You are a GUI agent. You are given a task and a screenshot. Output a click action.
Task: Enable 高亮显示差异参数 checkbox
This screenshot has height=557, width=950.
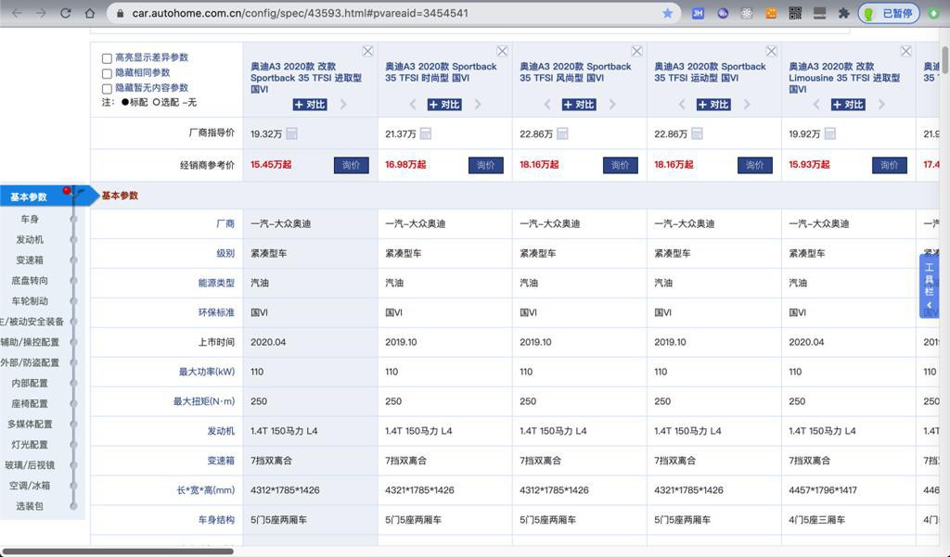(107, 58)
